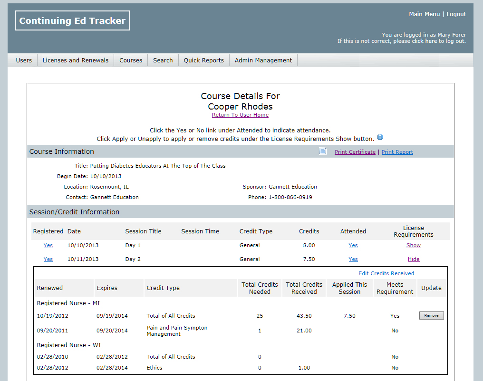The image size is (483, 381).
Task: Open the Quick Reports menu
Action: (x=203, y=60)
